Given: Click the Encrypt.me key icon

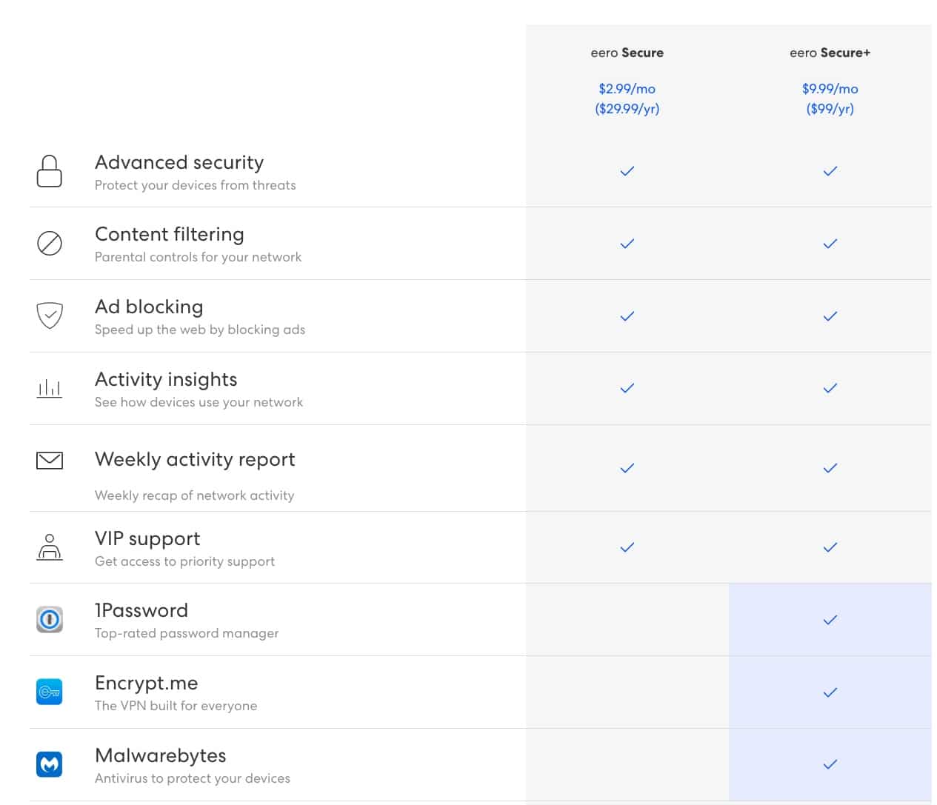Looking at the screenshot, I should tap(50, 692).
